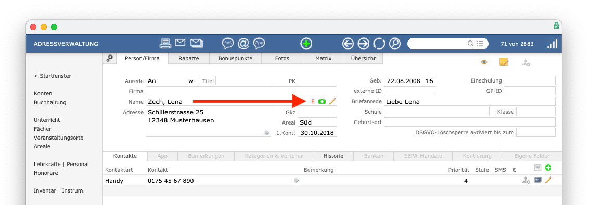
Task: Select the Kontakte sub-tab
Action: click(125, 156)
